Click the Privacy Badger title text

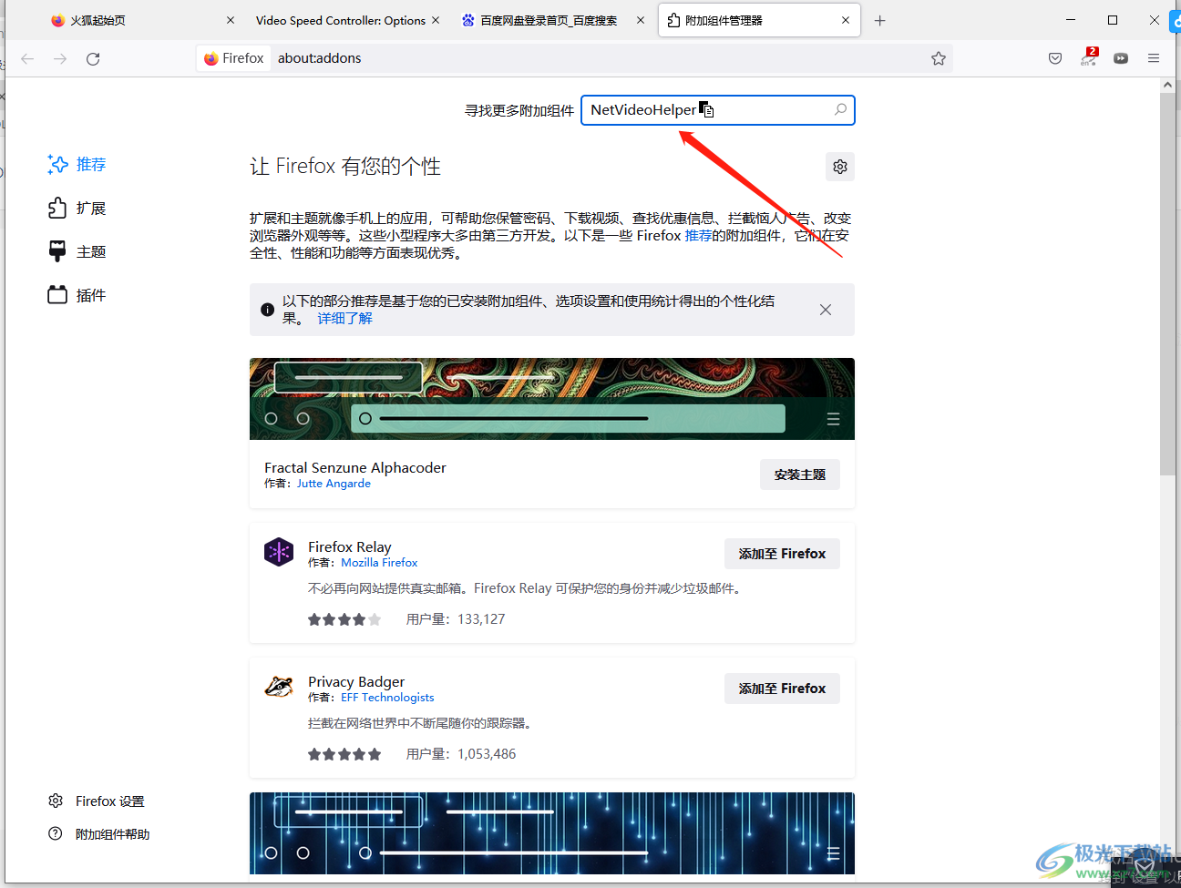(356, 681)
